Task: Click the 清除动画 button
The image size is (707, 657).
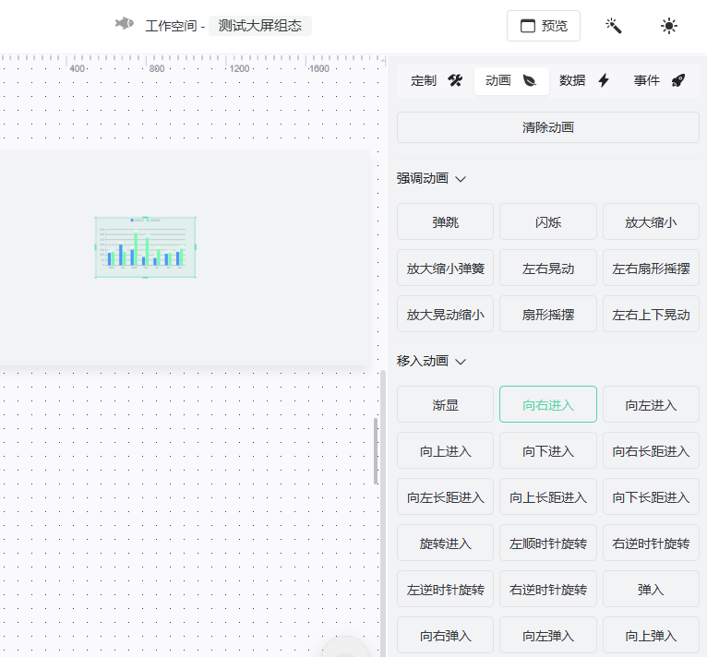Action: [x=548, y=127]
